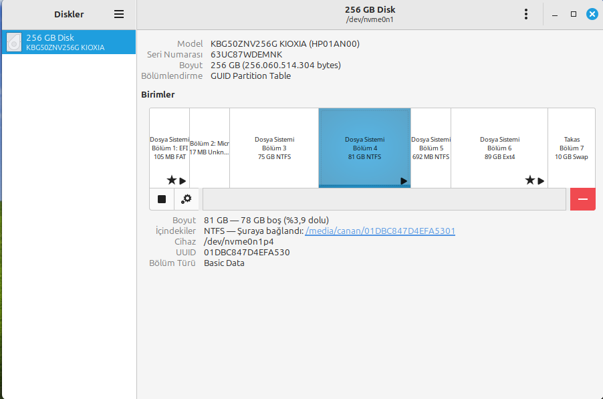Click serial number 63UC87WDEMNK text
603x399 pixels.
pyautogui.click(x=246, y=55)
